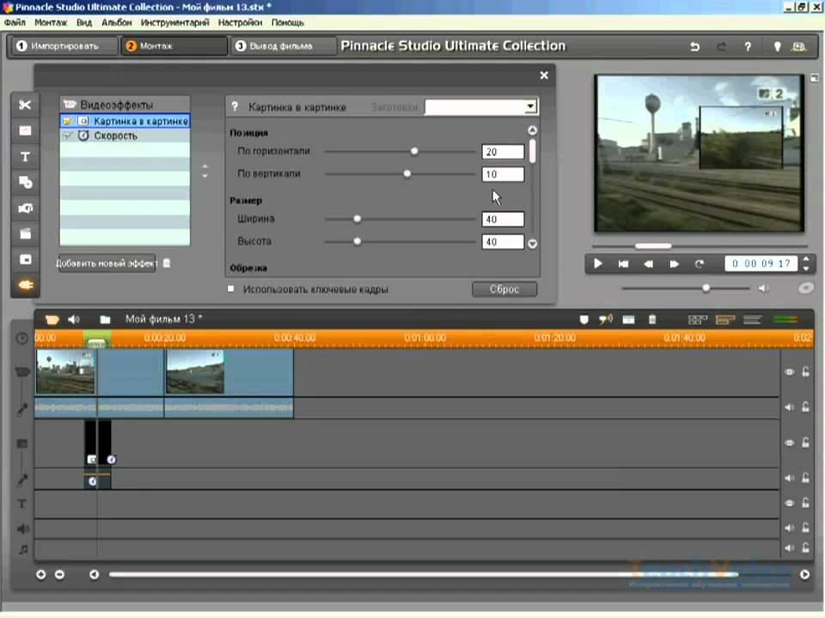Image resolution: width=825 pixels, height=618 pixels.
Task: Open the Заготовки presets dropdown
Action: tap(530, 107)
